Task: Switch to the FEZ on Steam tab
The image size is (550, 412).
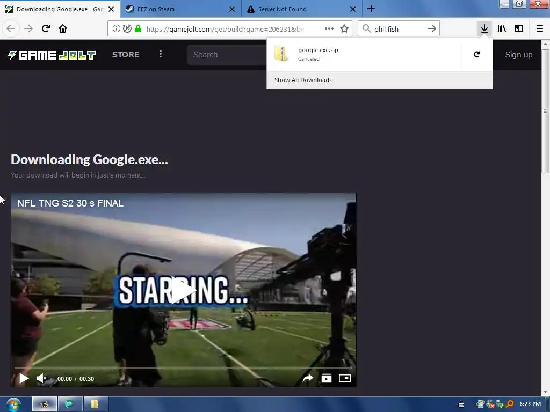Action: (x=180, y=9)
